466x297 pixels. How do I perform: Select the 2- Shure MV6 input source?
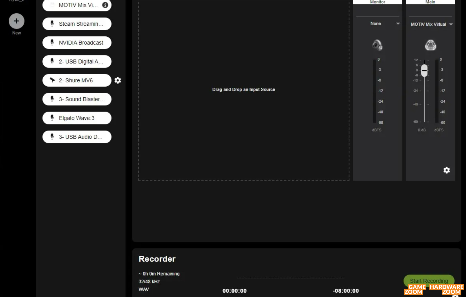pos(77,80)
